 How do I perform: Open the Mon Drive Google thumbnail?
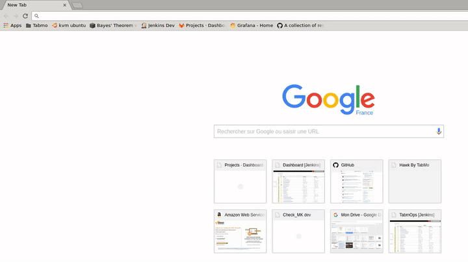pos(356,232)
